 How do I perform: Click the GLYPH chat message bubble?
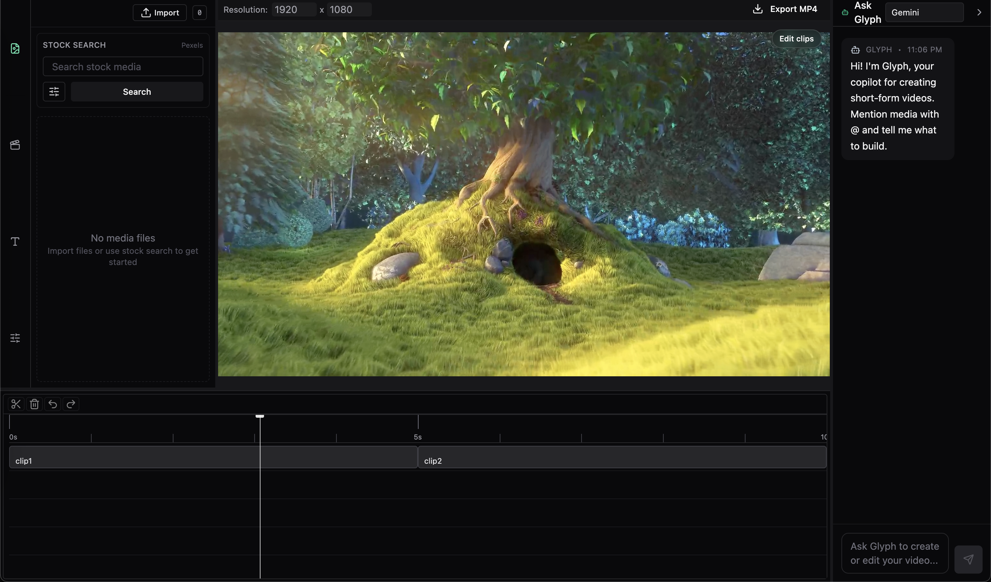[898, 99]
